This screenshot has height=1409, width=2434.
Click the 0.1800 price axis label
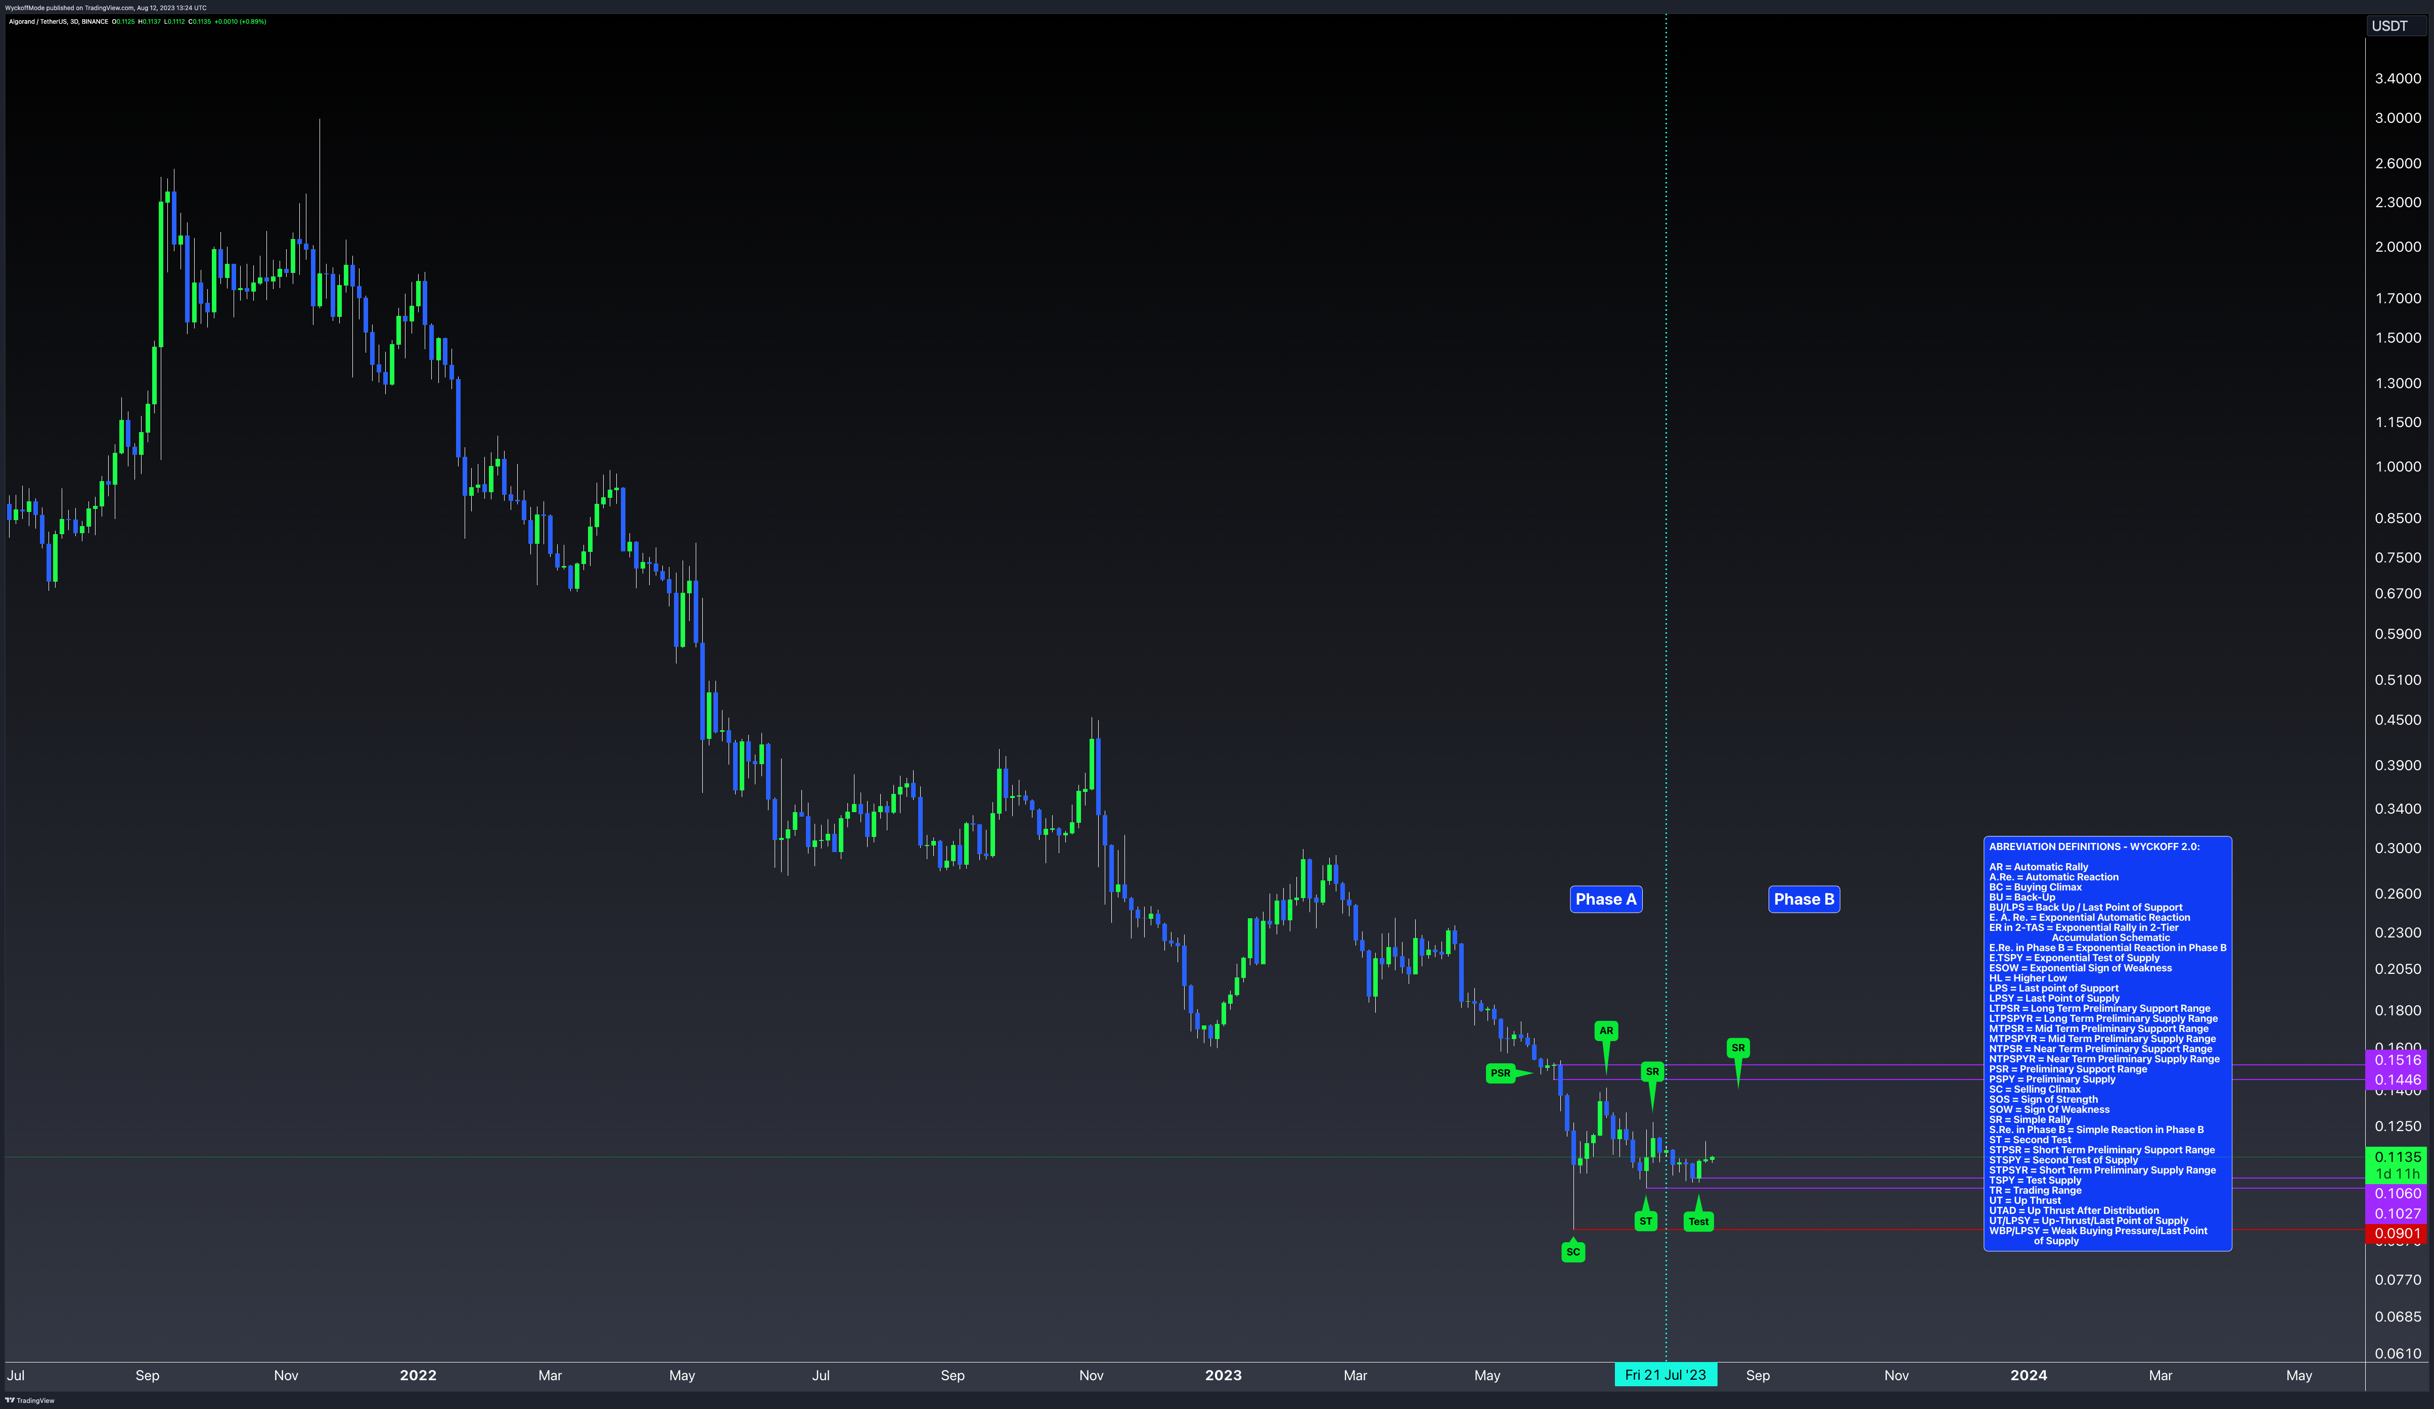(2398, 1010)
